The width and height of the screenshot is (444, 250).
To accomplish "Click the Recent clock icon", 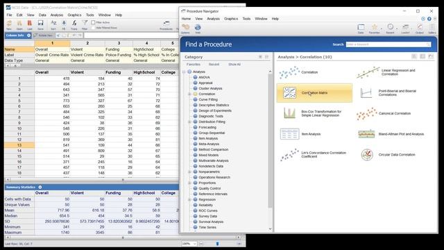I will pyautogui.click(x=390, y=29).
